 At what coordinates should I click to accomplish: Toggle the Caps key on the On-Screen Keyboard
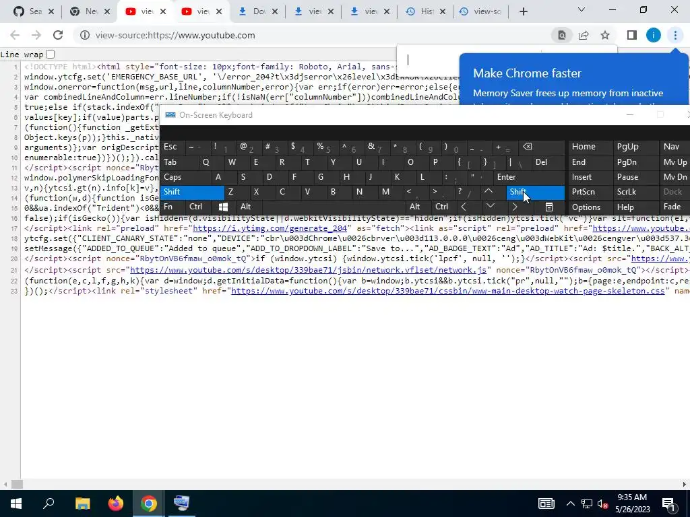tap(183, 177)
